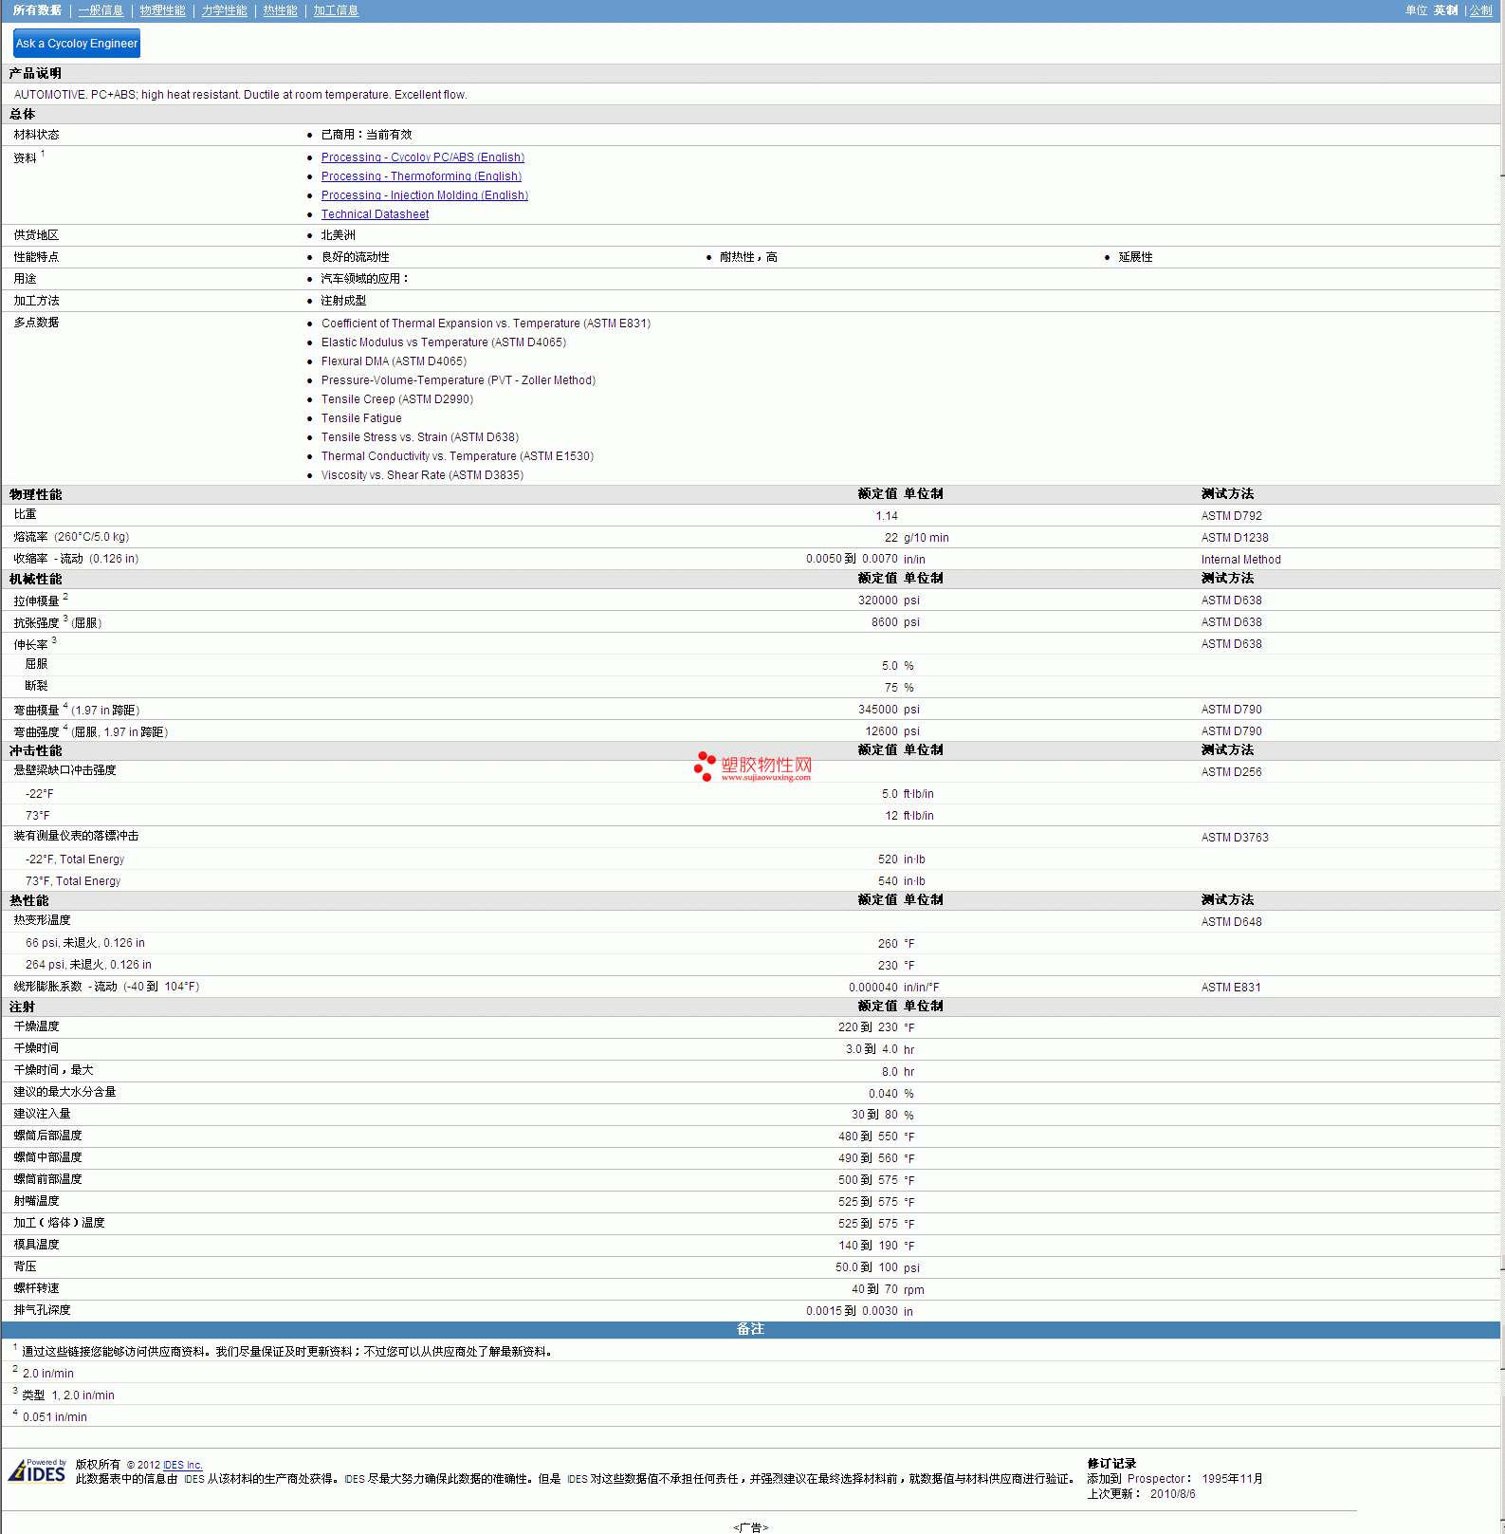
Task: Select Viscosity vs. Shear Rate entry
Action: click(422, 475)
